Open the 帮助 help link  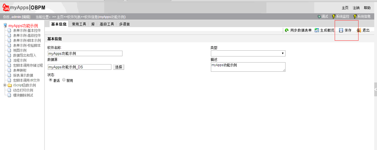[367, 8]
